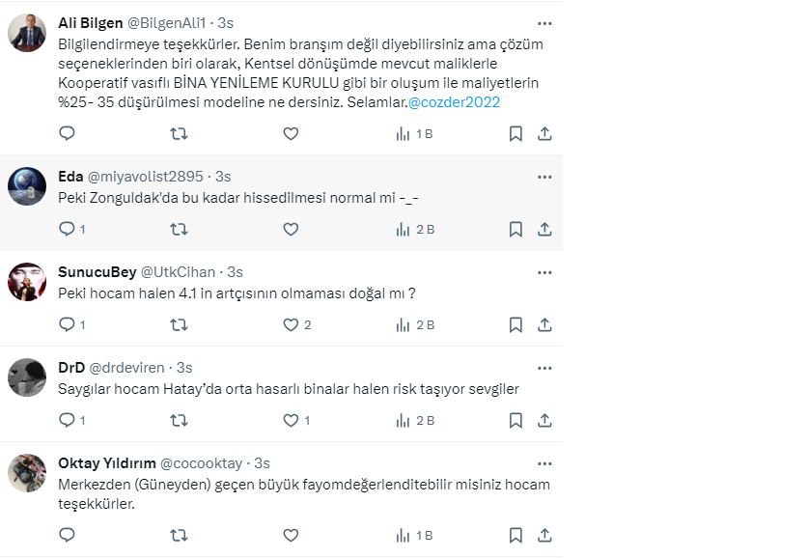Open more options for Oktay Yıldırım's tweet

point(544,463)
